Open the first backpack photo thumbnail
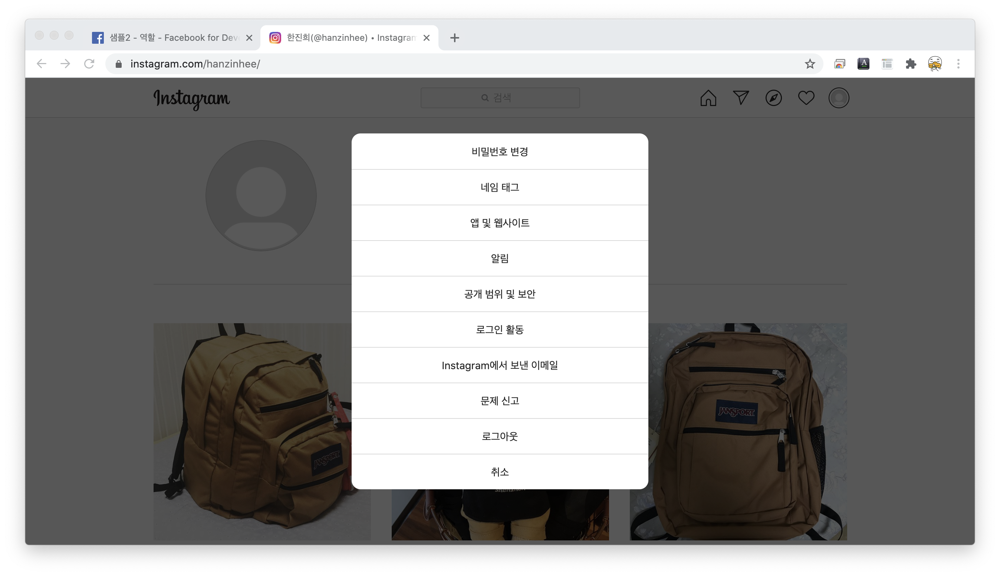 coord(253,431)
